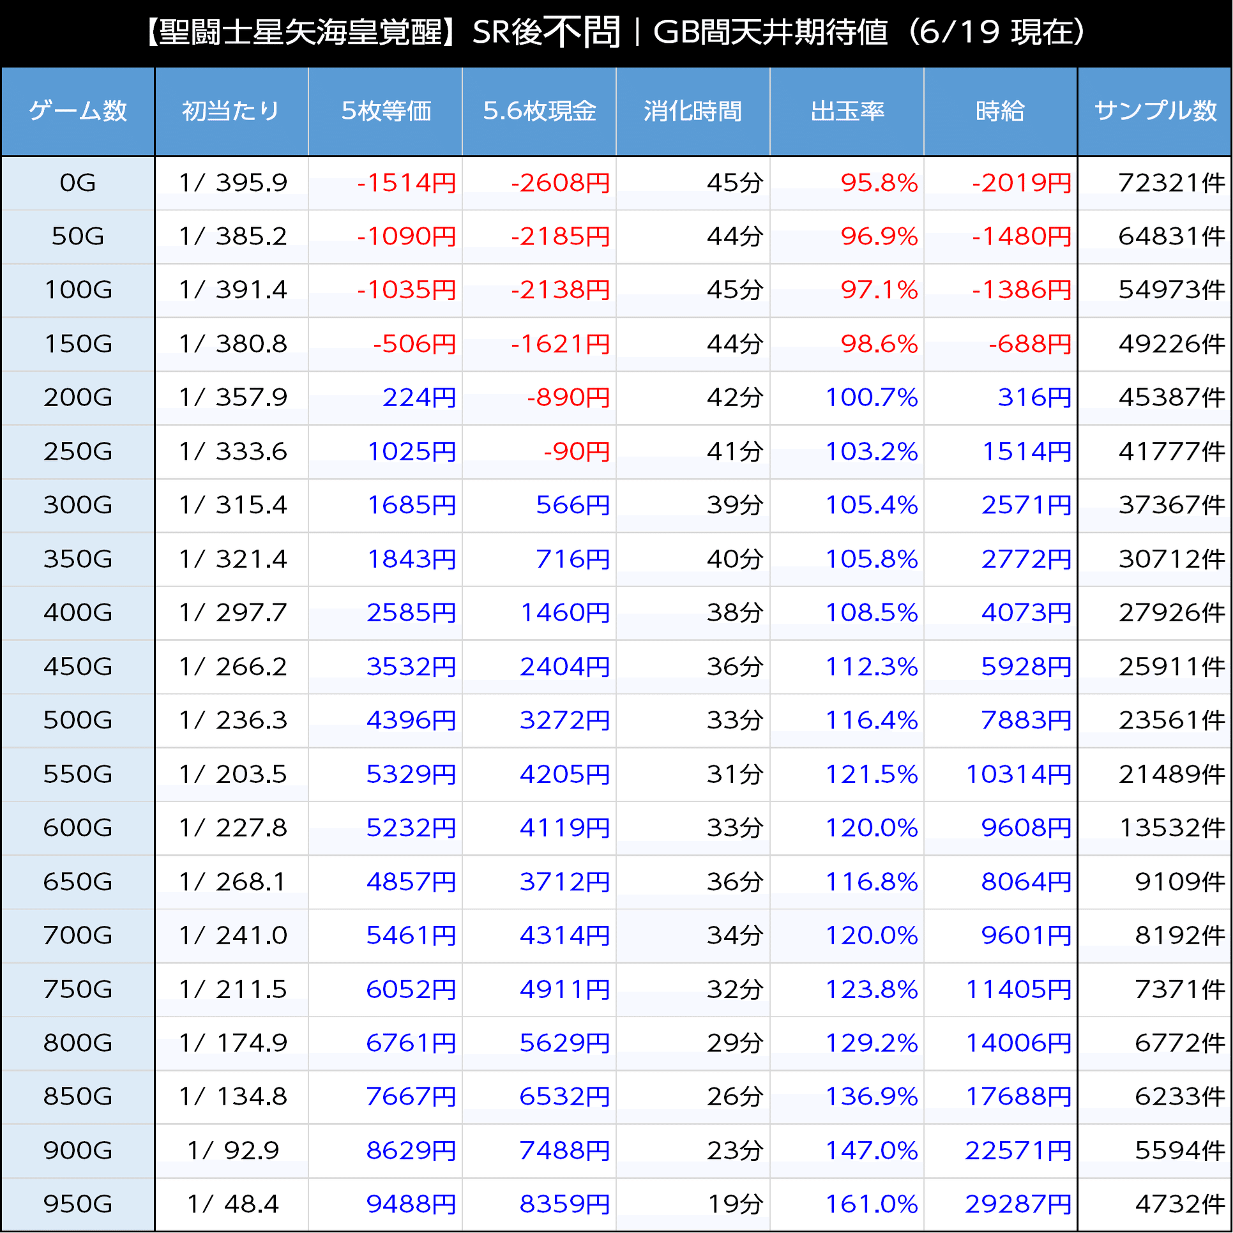Image resolution: width=1233 pixels, height=1233 pixels.
Task: Click the ゲーム数 column header
Action: (x=78, y=111)
